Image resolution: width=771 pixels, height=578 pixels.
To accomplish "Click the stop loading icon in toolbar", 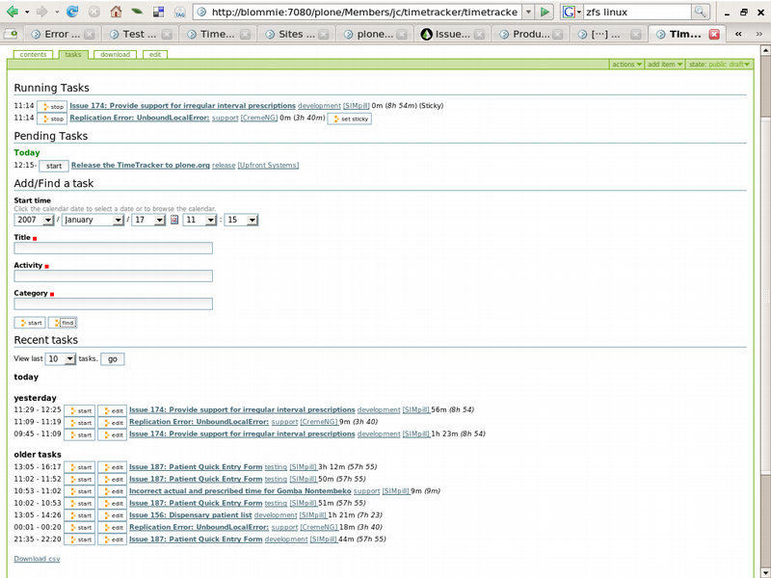I will 94,13.
